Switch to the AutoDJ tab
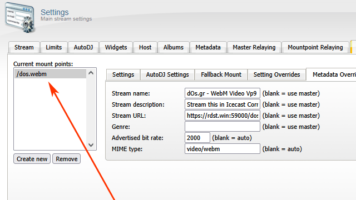The width and height of the screenshot is (356, 200). point(83,47)
